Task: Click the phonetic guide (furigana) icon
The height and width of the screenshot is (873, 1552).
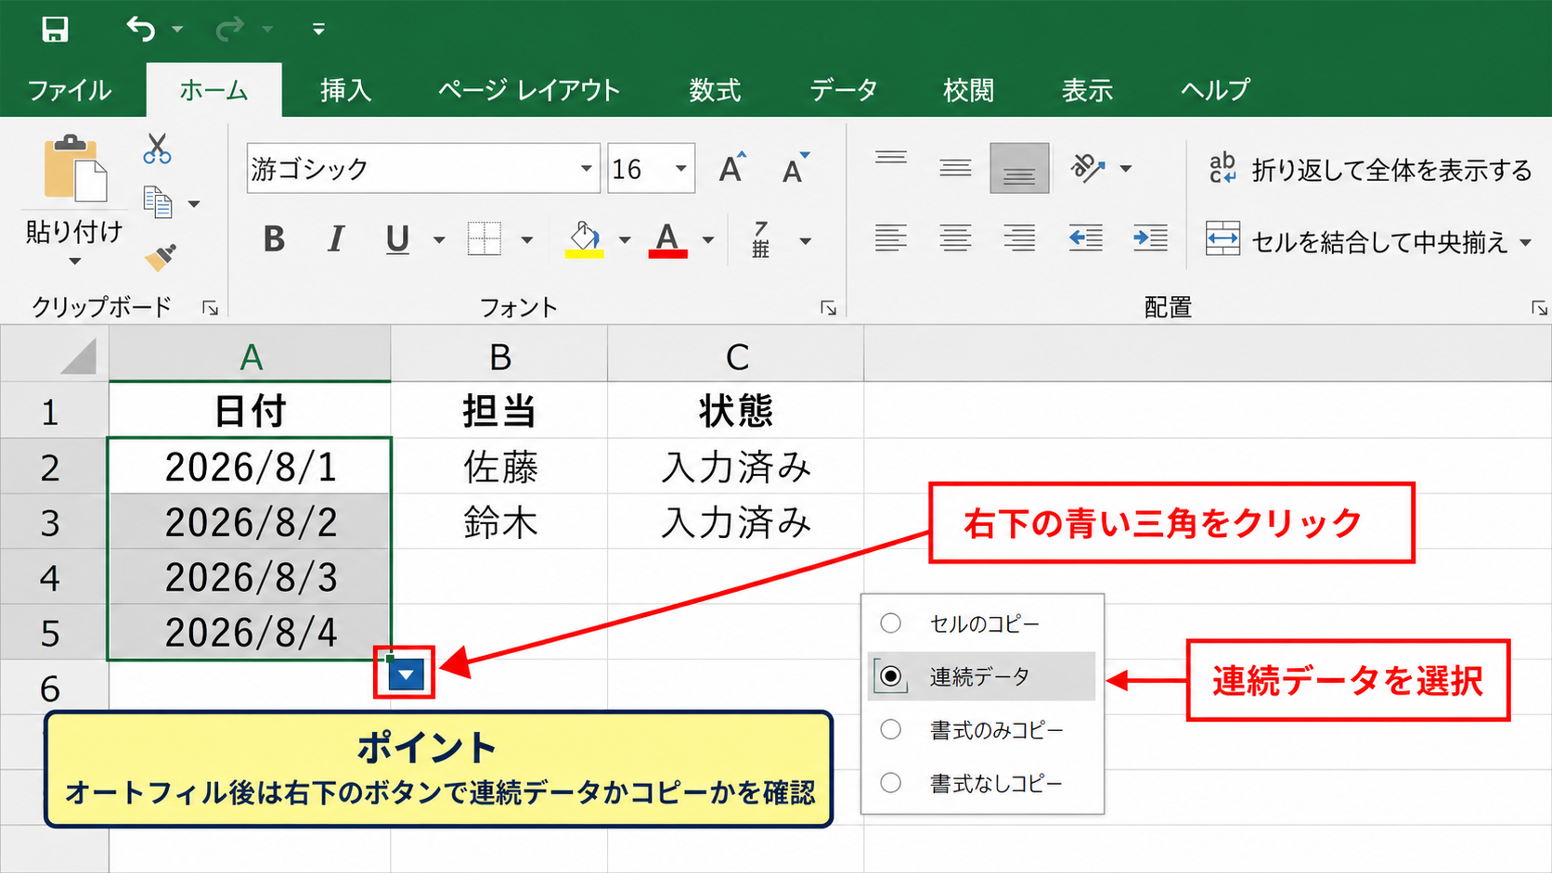Action: [x=761, y=239]
